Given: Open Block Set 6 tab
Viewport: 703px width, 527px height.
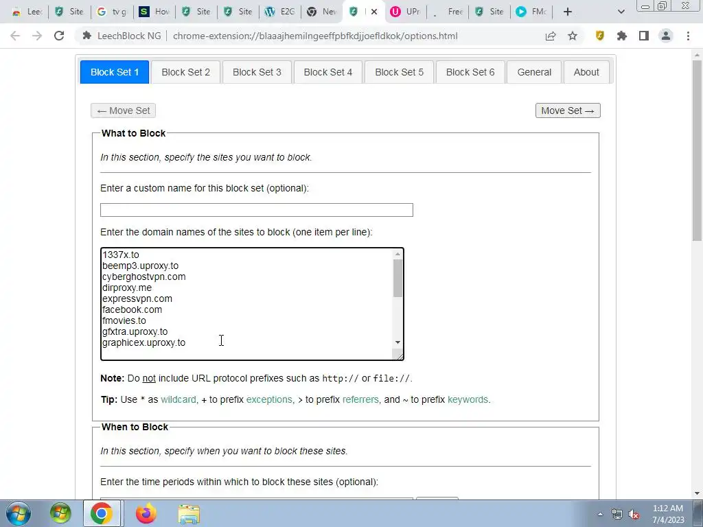Looking at the screenshot, I should point(470,72).
